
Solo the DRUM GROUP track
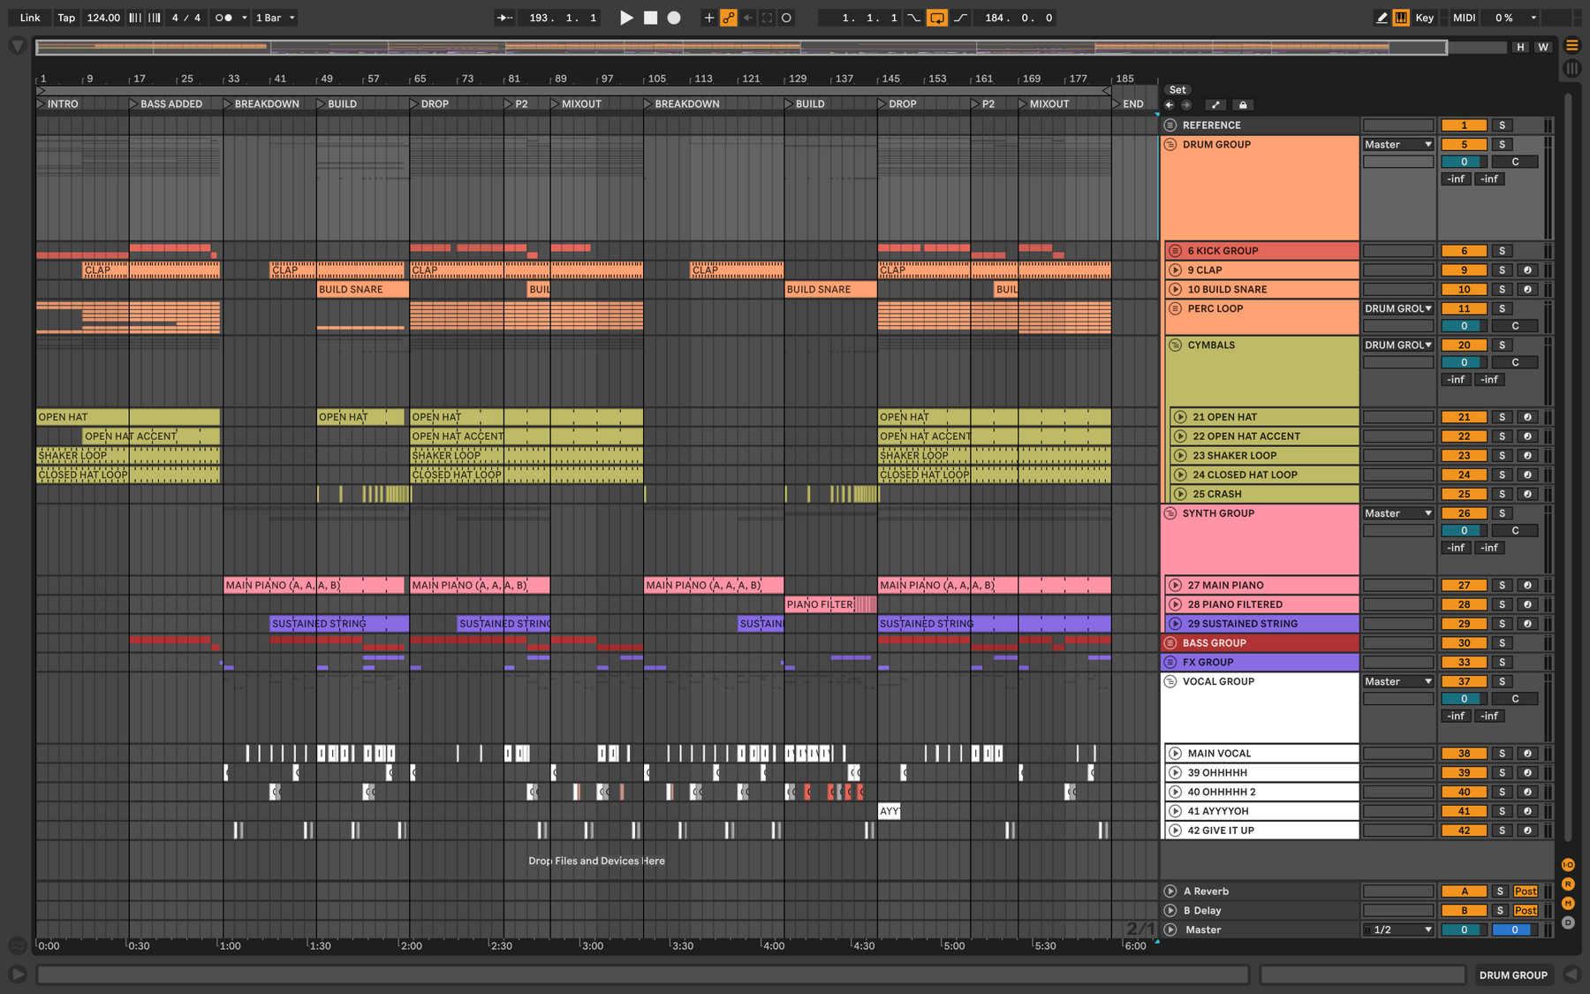[x=1502, y=145]
